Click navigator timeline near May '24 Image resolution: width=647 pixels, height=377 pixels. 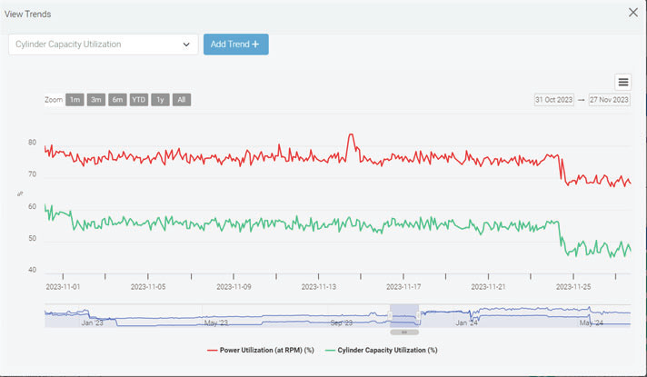(591, 316)
